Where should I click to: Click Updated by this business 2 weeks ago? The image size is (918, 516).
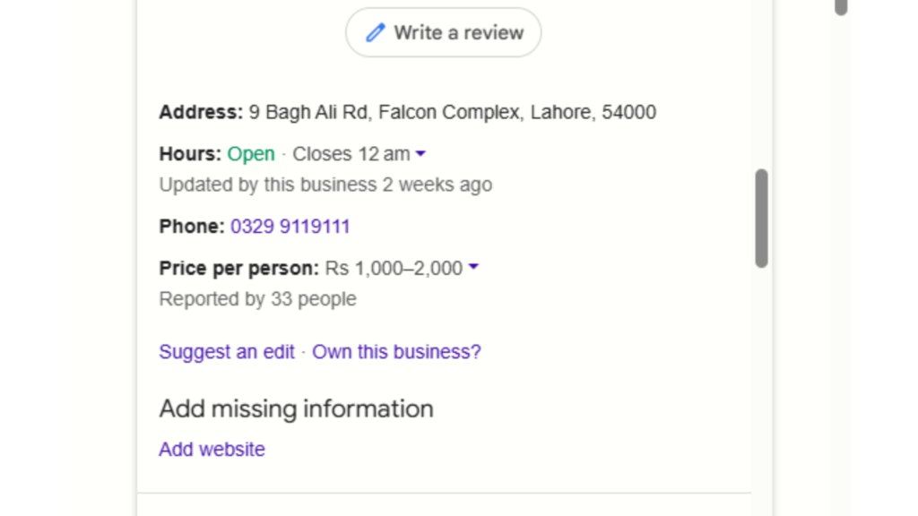325,185
